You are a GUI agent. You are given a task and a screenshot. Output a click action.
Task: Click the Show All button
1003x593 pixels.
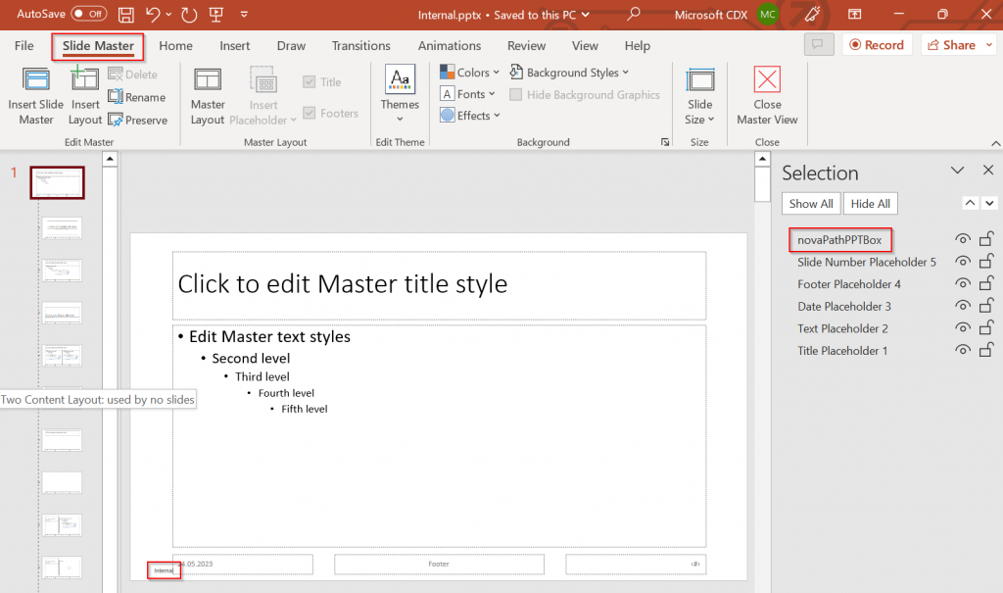810,204
